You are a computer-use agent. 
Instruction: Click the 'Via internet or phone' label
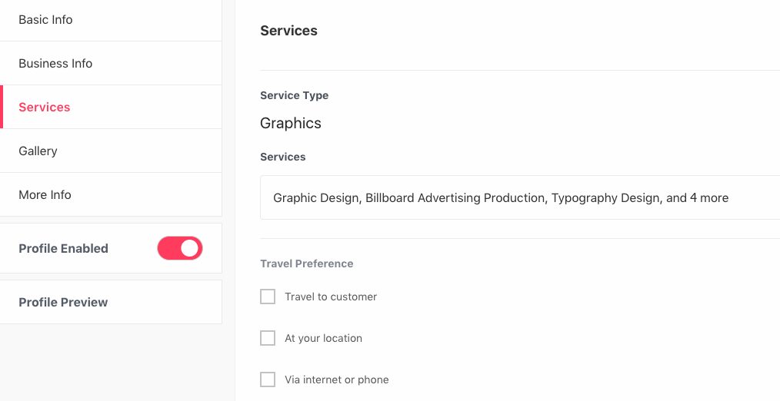[x=337, y=380]
